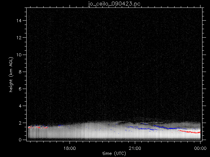Viewport: 210px width, 157px height.
Task: Click the red descending trace near 00:00
Action: [x=190, y=131]
